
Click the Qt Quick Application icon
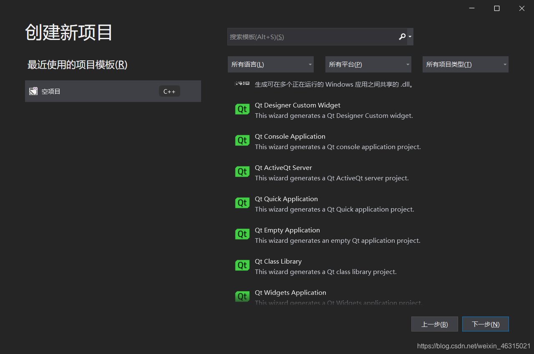tap(242, 203)
